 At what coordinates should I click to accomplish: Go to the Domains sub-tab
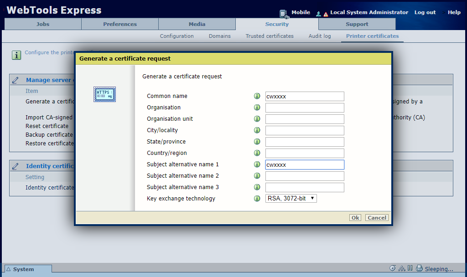[x=219, y=36]
